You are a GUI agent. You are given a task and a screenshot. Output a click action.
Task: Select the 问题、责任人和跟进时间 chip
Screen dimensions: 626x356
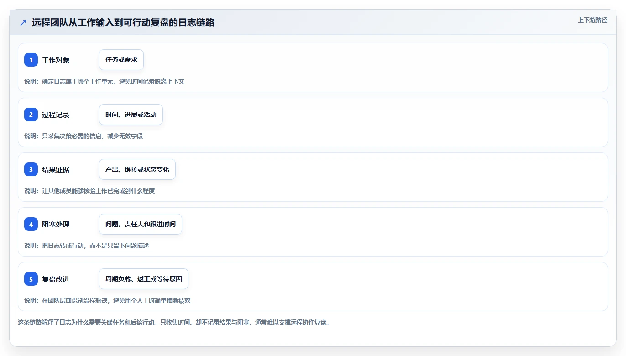click(141, 224)
